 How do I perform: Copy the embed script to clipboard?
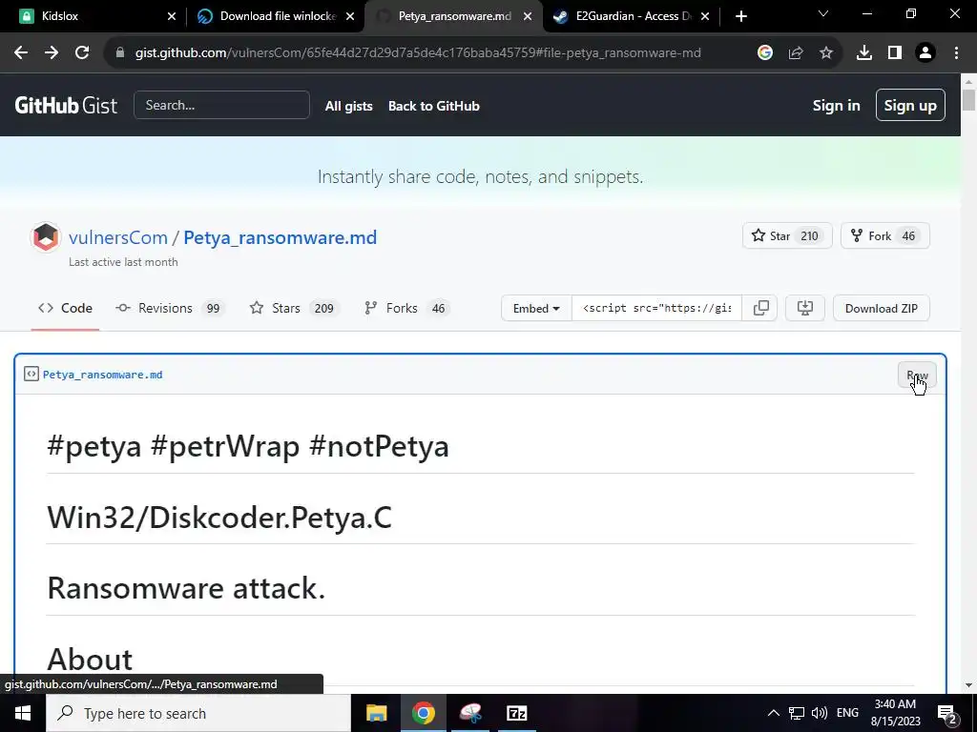(x=761, y=308)
